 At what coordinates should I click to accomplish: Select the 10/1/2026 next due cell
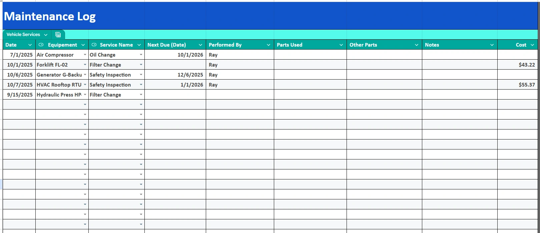click(175, 55)
